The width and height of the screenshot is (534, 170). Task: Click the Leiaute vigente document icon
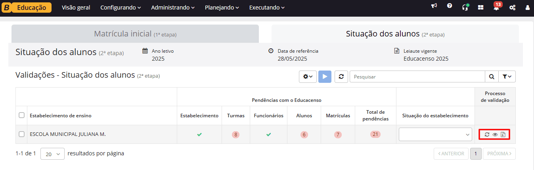396,51
